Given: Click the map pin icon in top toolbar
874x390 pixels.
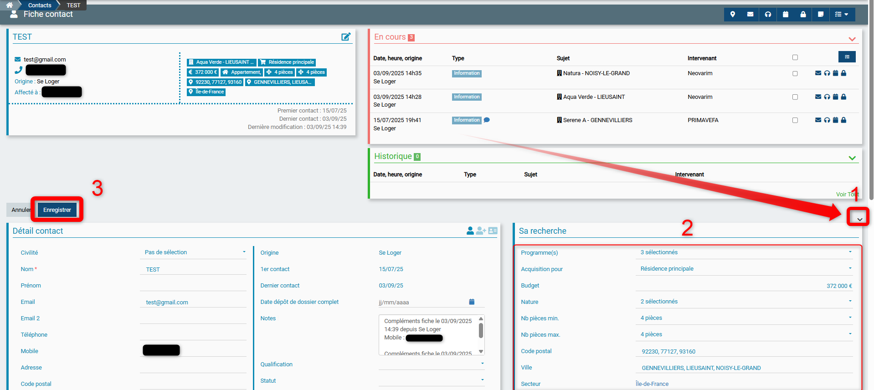Looking at the screenshot, I should point(733,14).
